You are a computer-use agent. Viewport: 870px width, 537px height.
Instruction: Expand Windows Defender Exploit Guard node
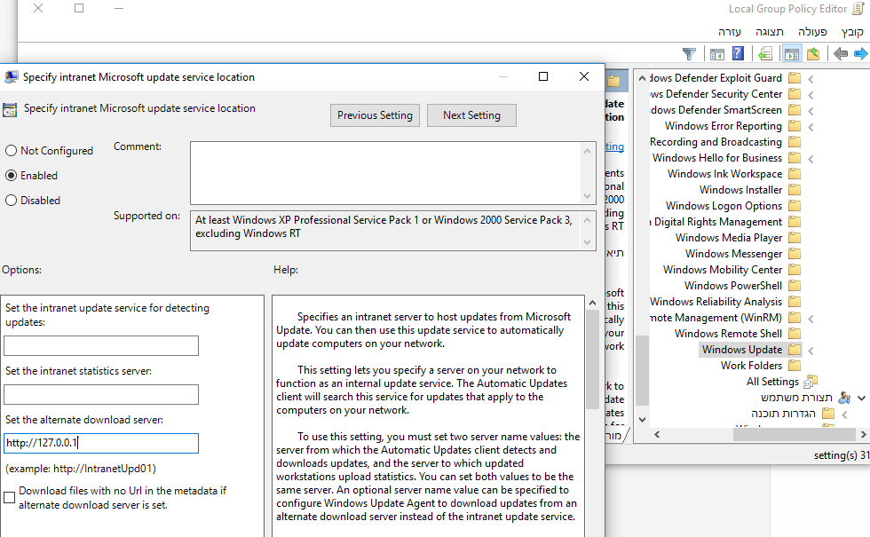[x=811, y=79]
